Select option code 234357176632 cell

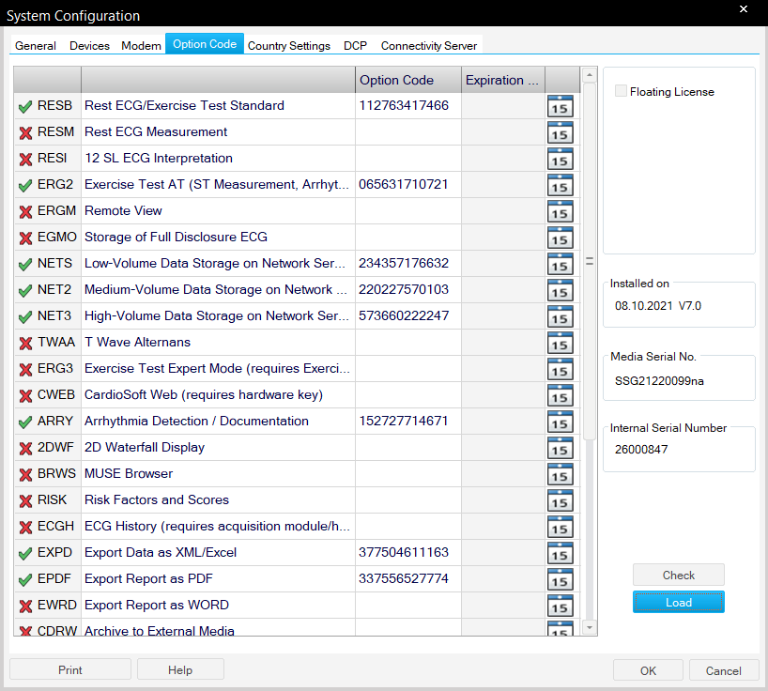(x=408, y=264)
